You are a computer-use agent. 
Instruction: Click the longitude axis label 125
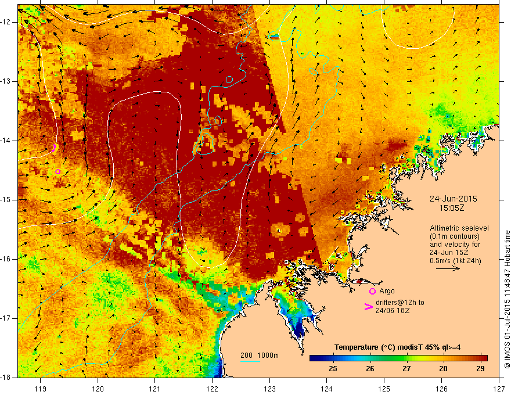tap(384, 389)
